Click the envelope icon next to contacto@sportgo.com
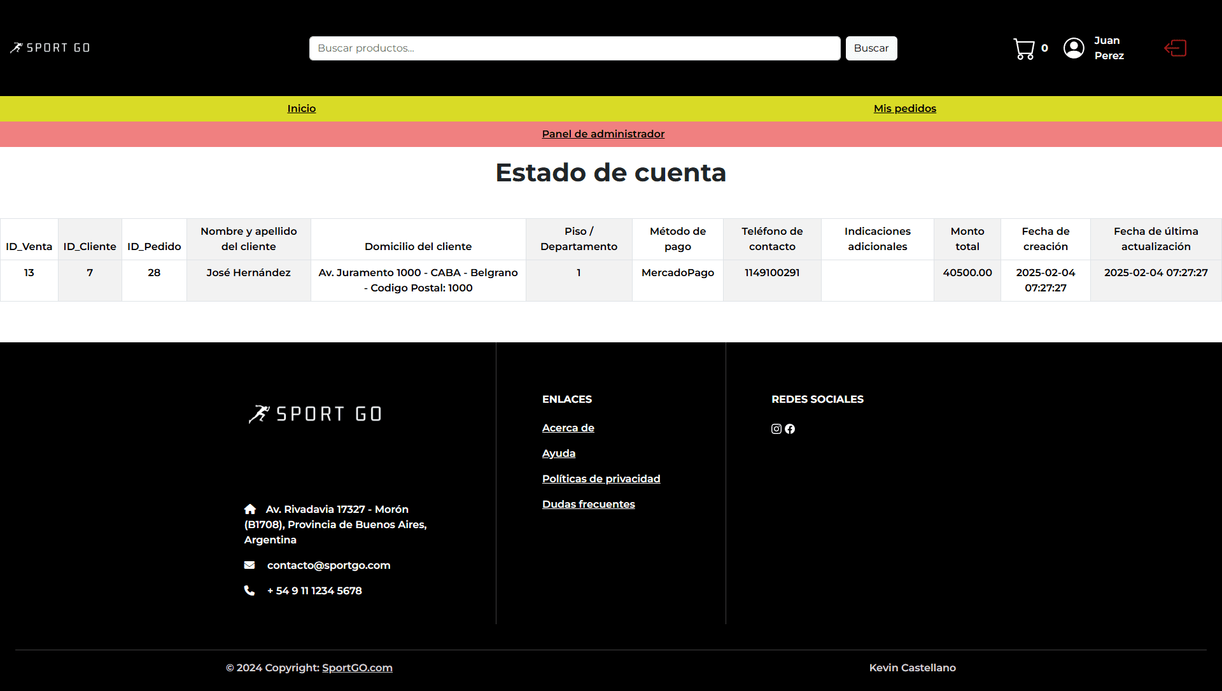Image resolution: width=1222 pixels, height=691 pixels. [249, 565]
